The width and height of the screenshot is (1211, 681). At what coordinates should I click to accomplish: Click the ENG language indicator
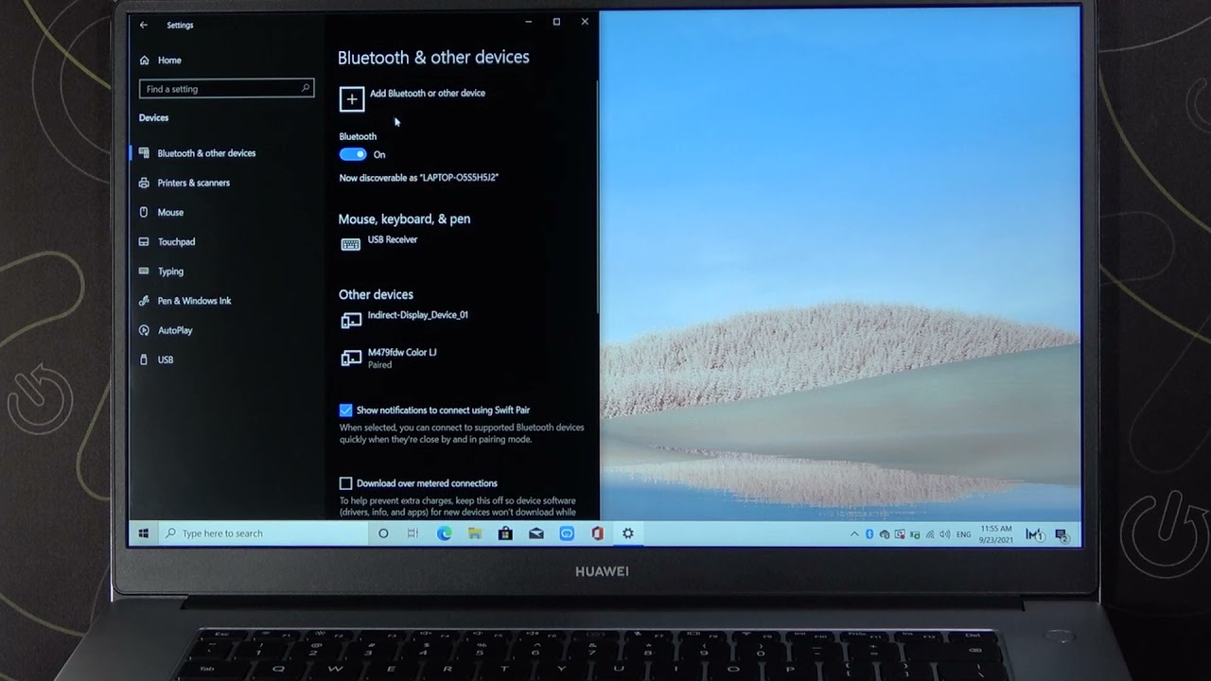click(x=963, y=534)
